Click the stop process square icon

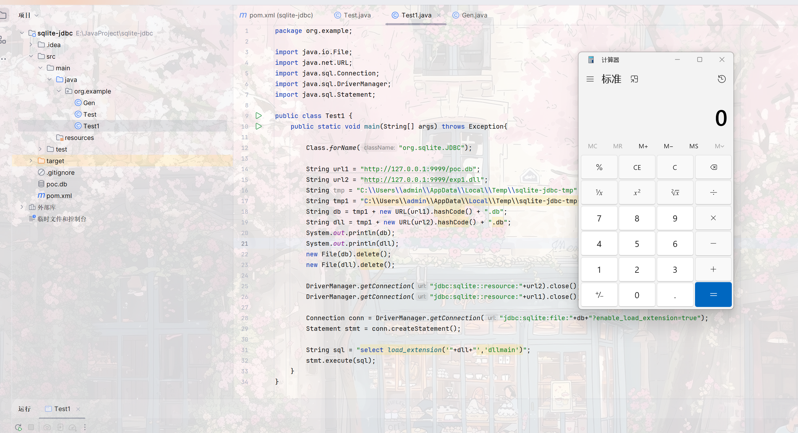point(31,427)
